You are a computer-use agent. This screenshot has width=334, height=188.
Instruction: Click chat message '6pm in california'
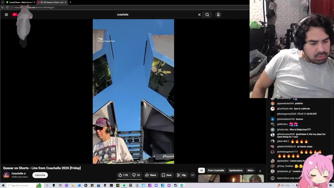pos(302,109)
